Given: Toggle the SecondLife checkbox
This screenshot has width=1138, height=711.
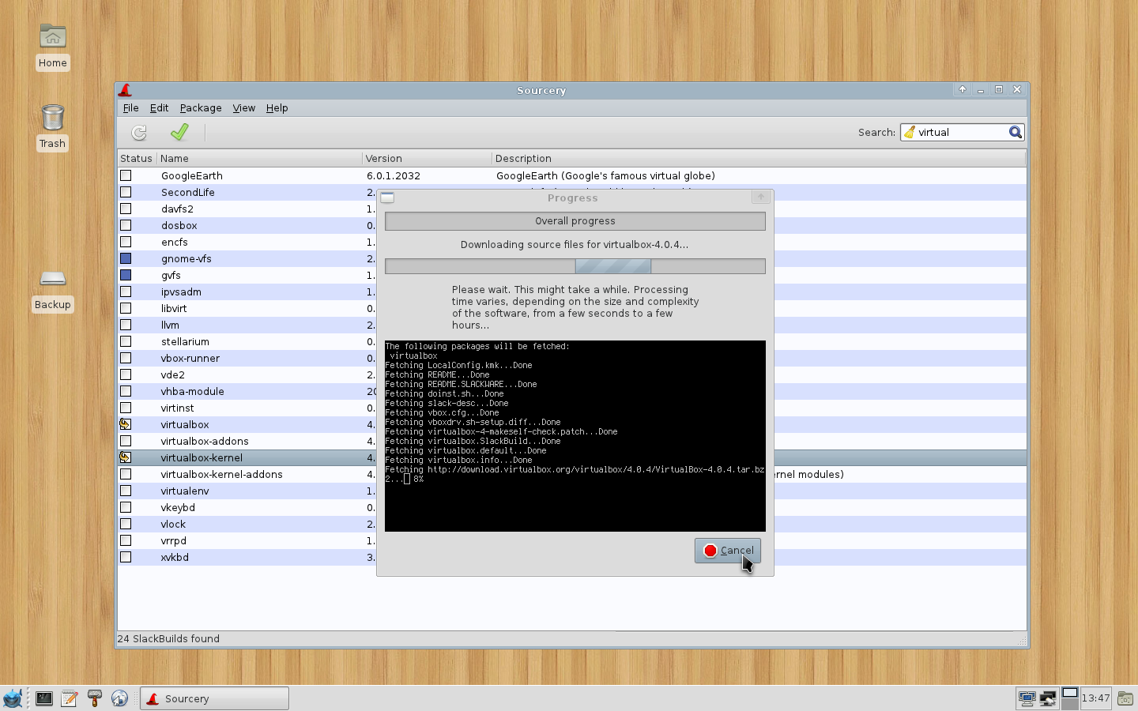Looking at the screenshot, I should tap(126, 192).
